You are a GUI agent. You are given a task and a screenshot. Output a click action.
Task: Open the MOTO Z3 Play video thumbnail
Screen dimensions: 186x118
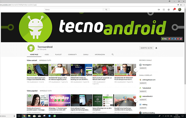103,70
